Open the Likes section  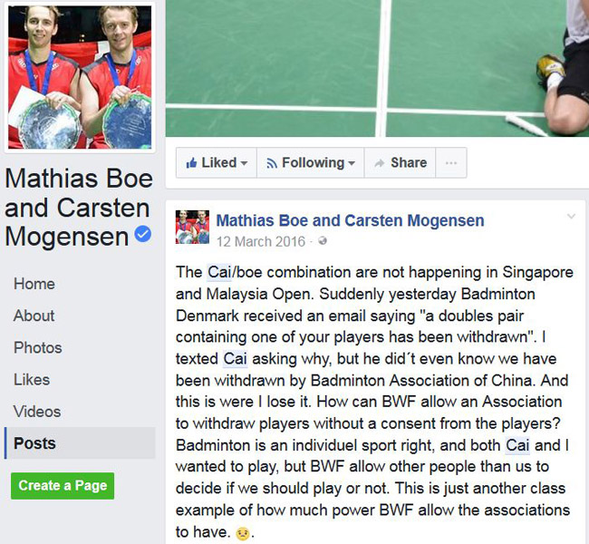tap(32, 379)
